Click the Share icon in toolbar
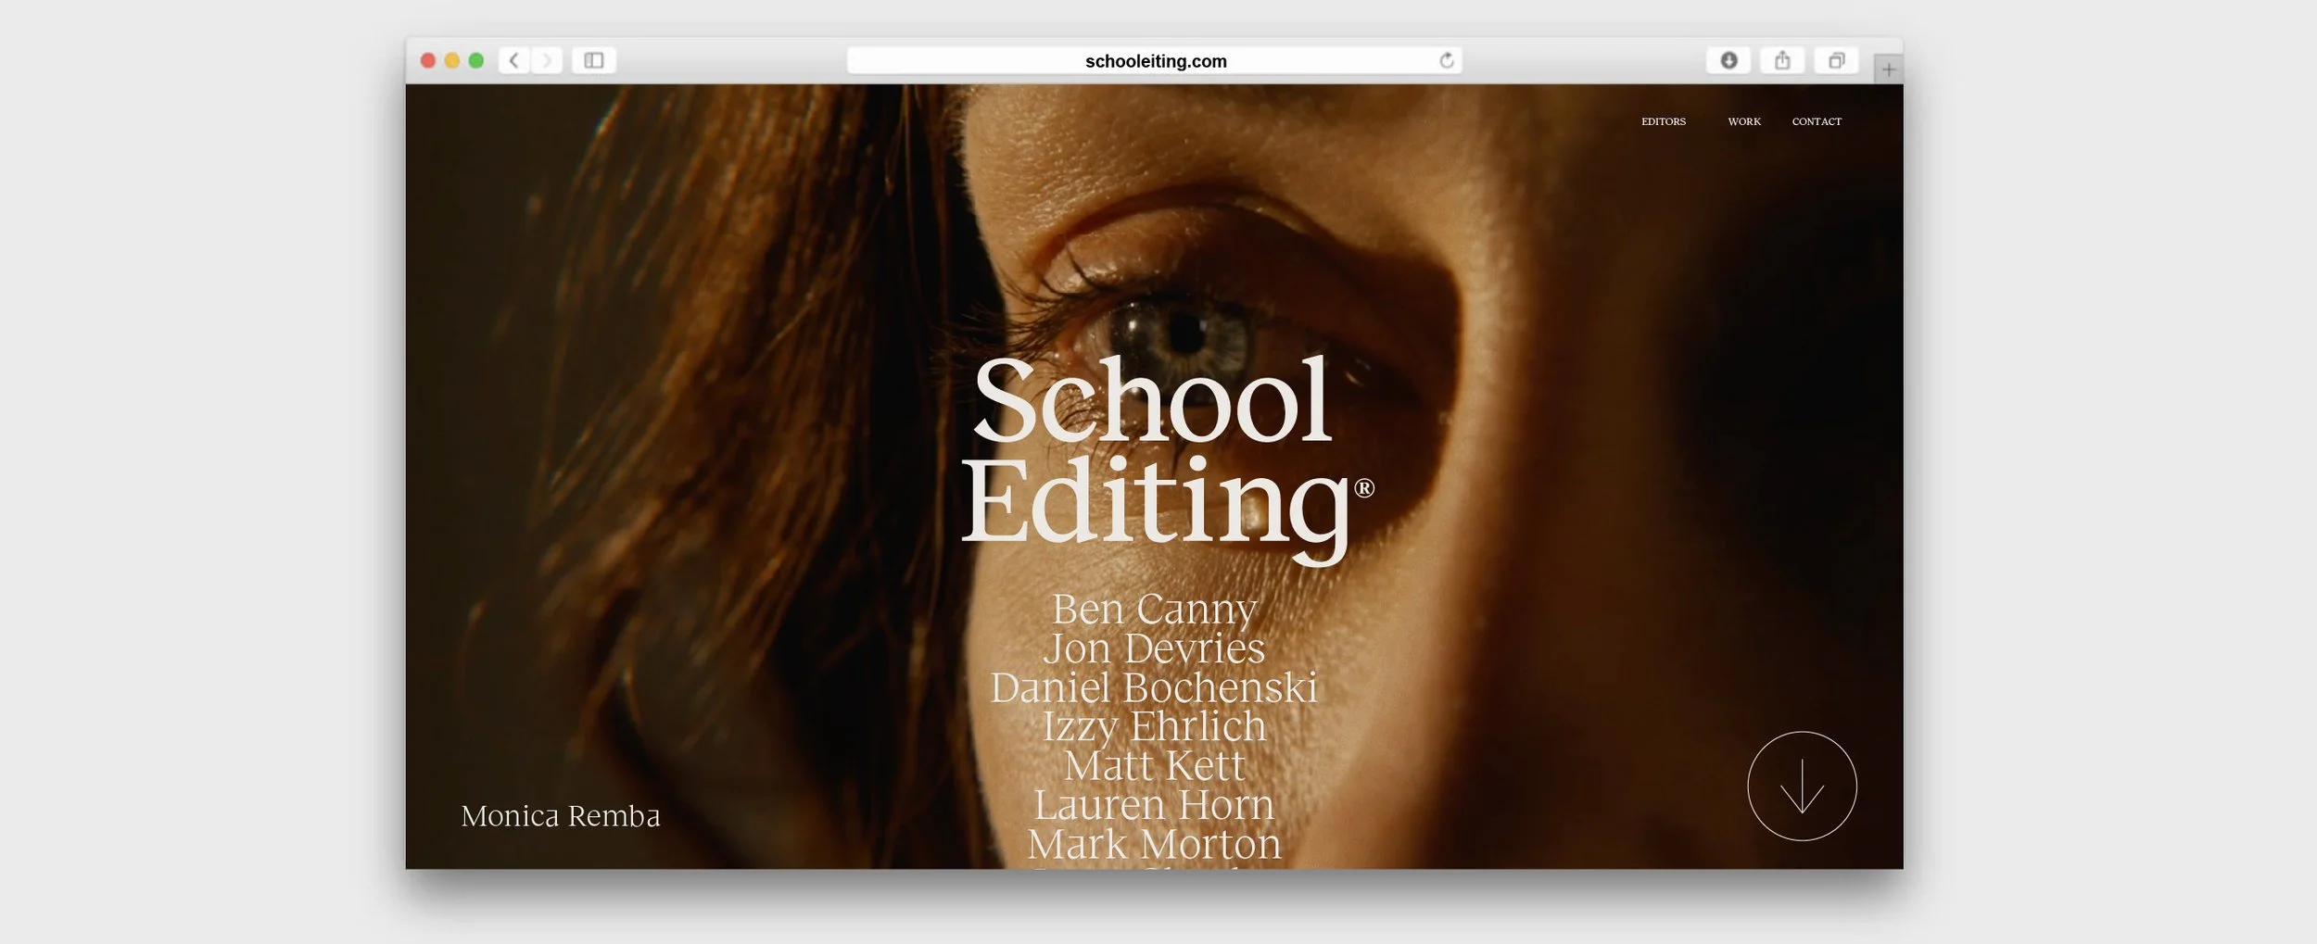The height and width of the screenshot is (944, 2317). [1782, 60]
